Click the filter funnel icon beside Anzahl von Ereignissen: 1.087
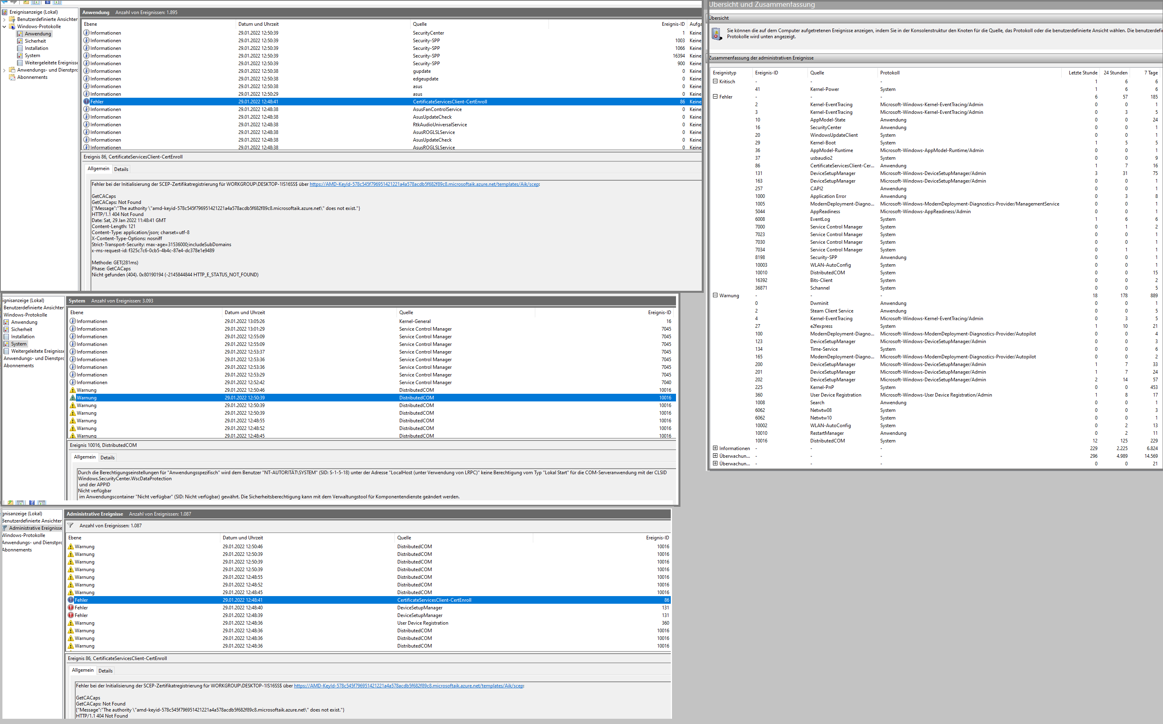This screenshot has height=724, width=1163. click(71, 525)
